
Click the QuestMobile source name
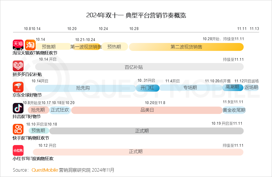point(45,170)
